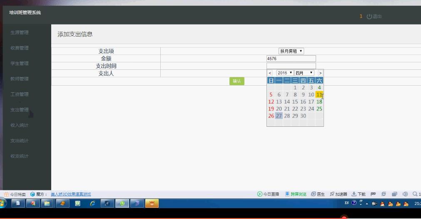Open the 四月 month dropdown
Screen dimensions: 421x219
[x=304, y=73]
